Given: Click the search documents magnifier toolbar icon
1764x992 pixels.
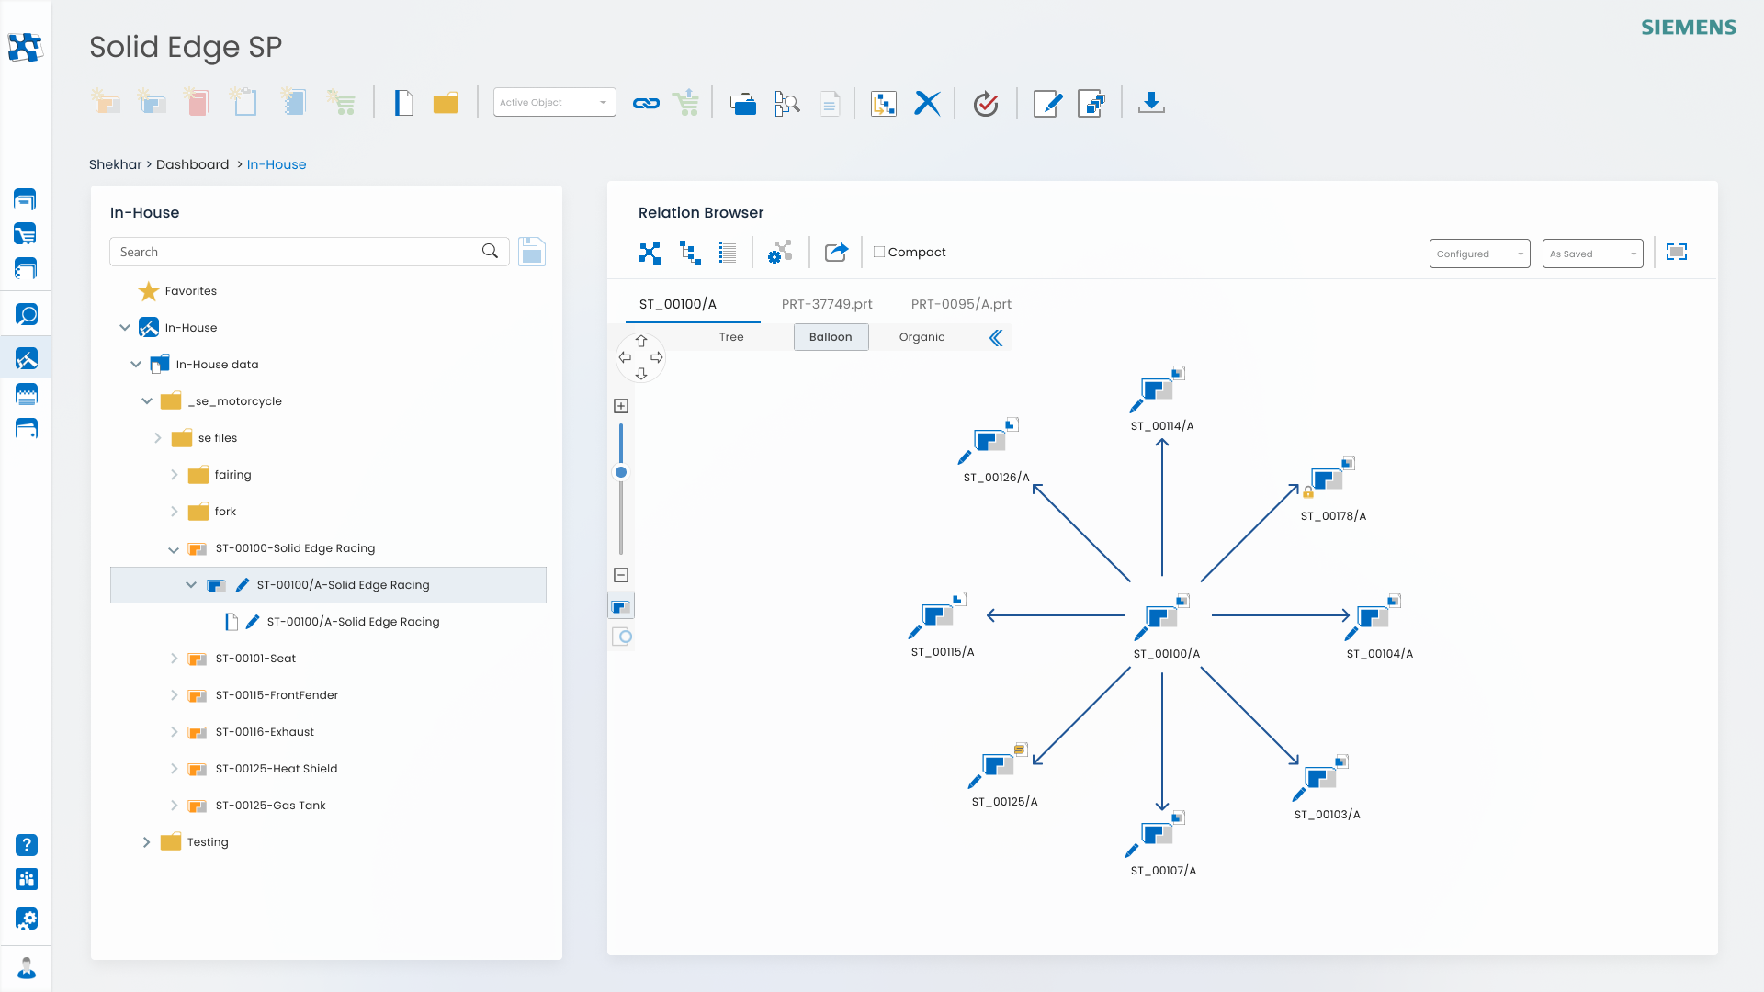Looking at the screenshot, I should pyautogui.click(x=786, y=104).
